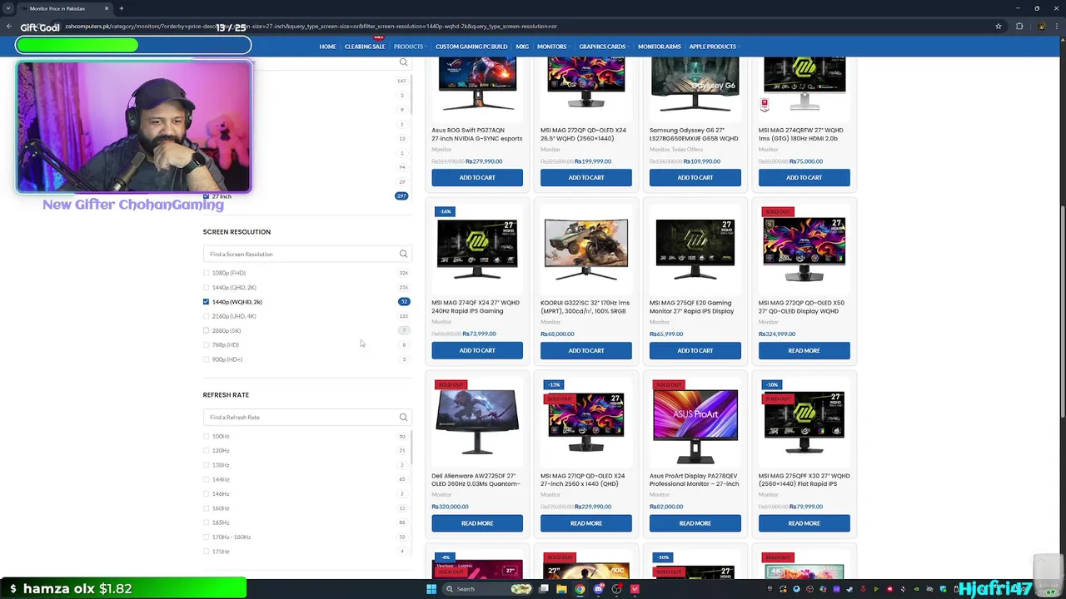Check the 900p (HD+) resolution filter
This screenshot has width=1066, height=599.
[x=206, y=359]
